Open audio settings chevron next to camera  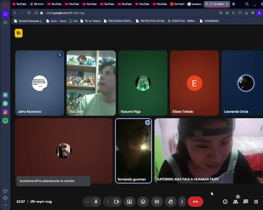pos(108,202)
